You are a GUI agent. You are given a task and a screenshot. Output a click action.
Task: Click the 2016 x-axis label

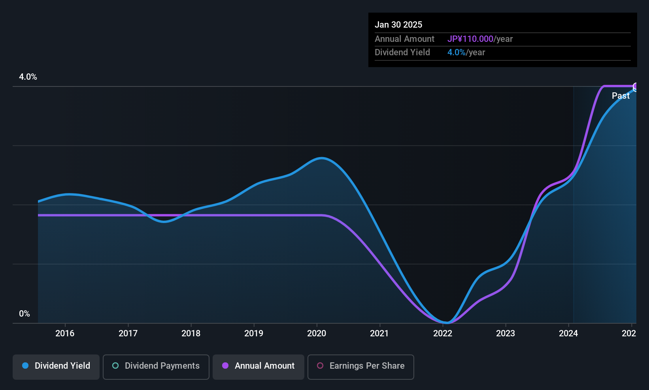tap(65, 334)
